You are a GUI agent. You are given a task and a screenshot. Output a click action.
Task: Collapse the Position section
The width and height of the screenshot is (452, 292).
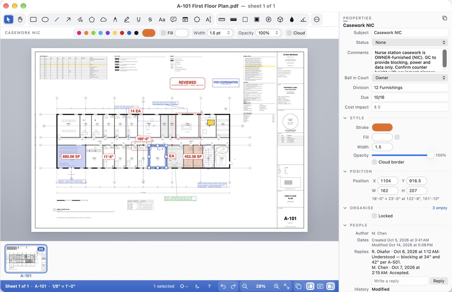click(345, 171)
